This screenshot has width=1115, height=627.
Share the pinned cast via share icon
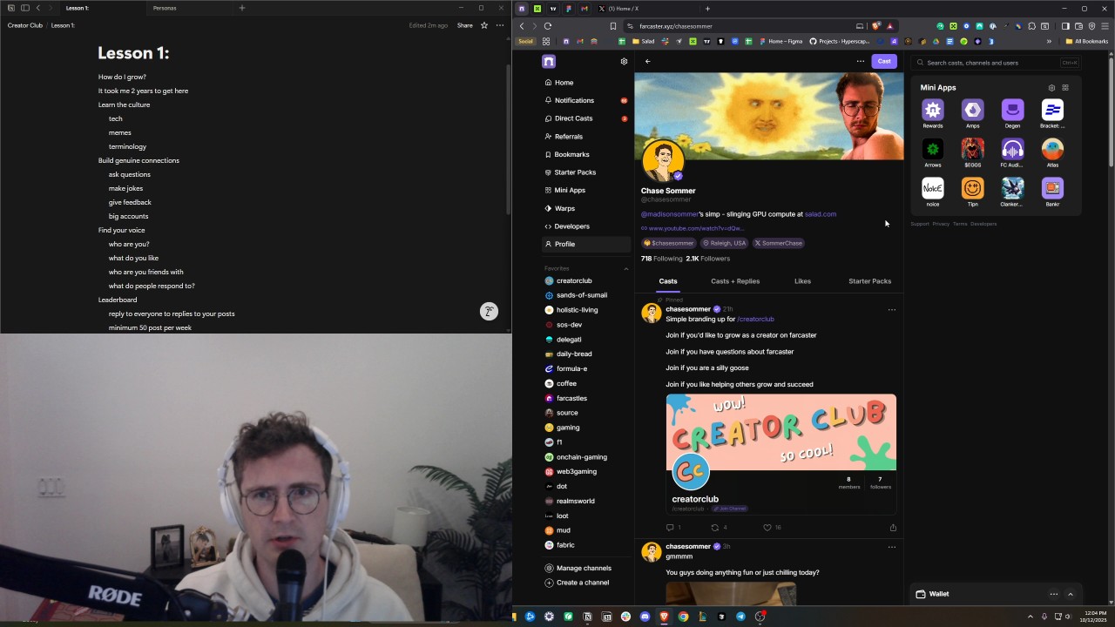point(893,528)
